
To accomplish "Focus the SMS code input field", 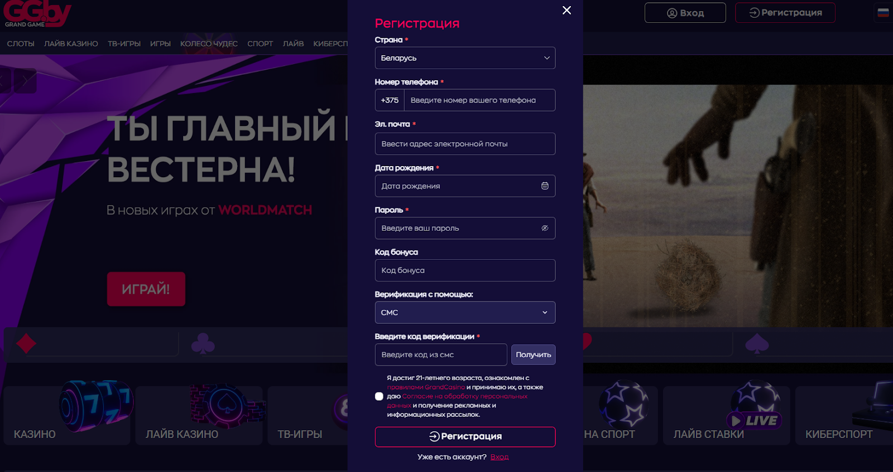I will (441, 354).
